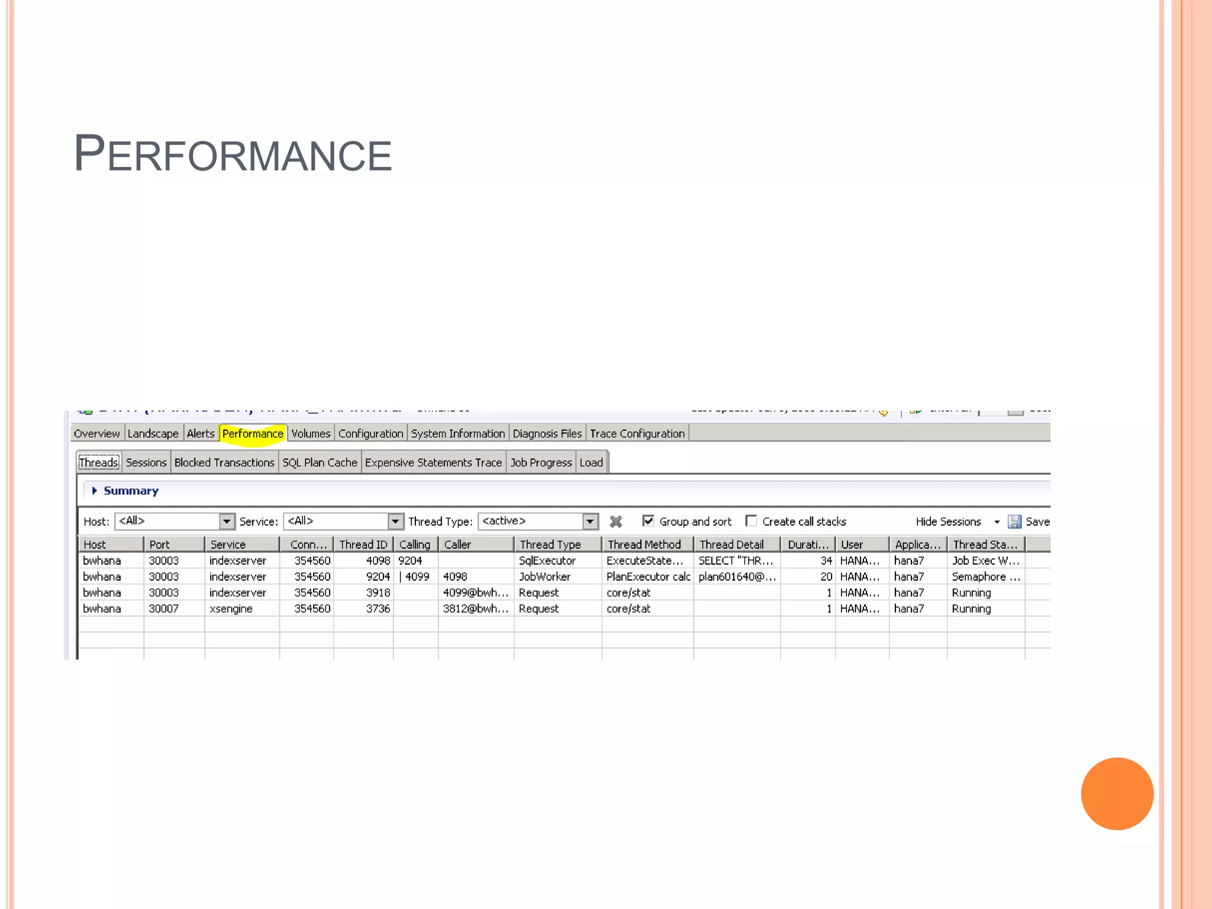Click the Save disk icon
Screen dimensions: 1212x909
[1014, 521]
